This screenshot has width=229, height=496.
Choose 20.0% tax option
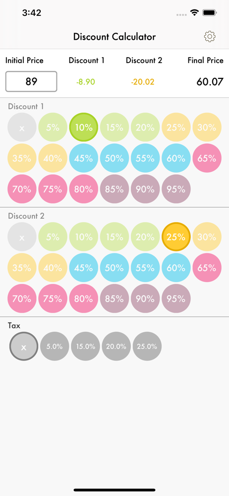116,346
